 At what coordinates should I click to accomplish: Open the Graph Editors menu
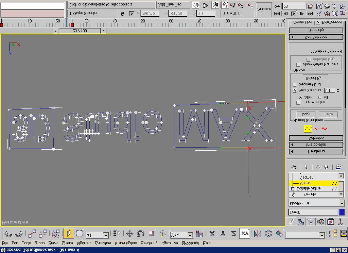(126, 243)
